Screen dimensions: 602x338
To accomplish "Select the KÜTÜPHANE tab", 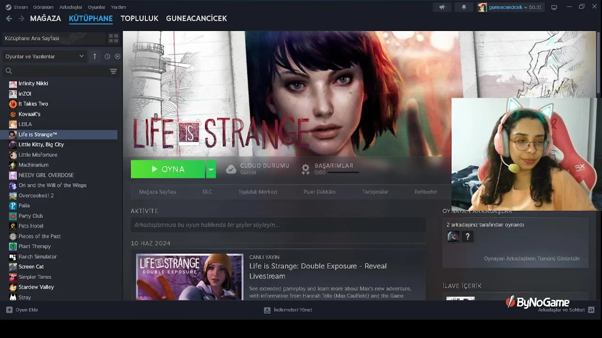I will 91,18.
